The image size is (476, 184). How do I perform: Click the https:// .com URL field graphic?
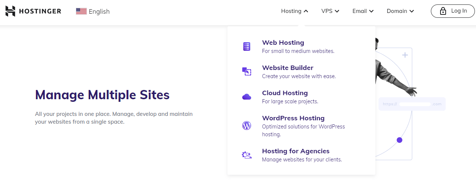(412, 104)
